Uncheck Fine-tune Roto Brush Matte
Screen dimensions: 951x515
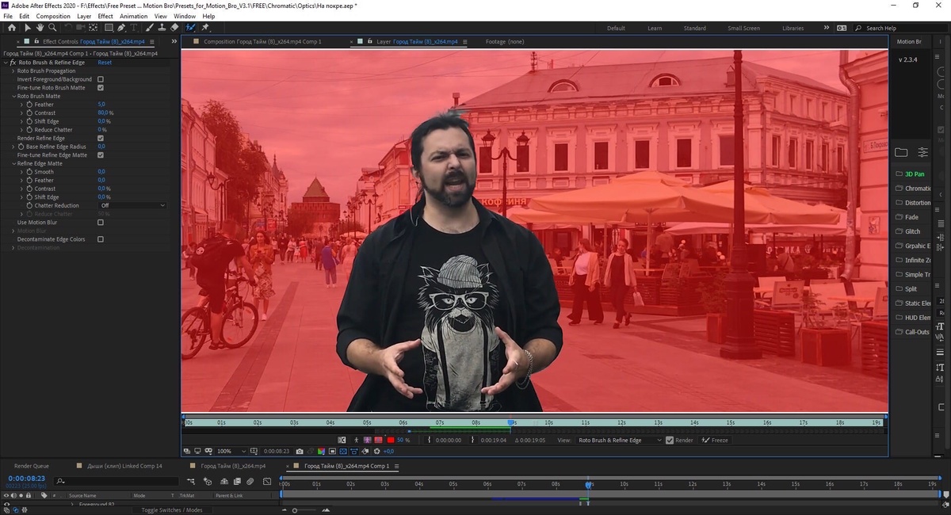101,88
